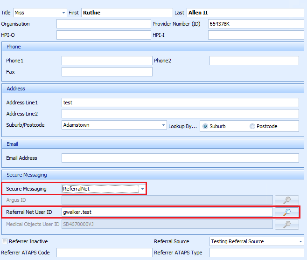Click the Phone section header
Screen dimensions: 307x260
coord(153,47)
